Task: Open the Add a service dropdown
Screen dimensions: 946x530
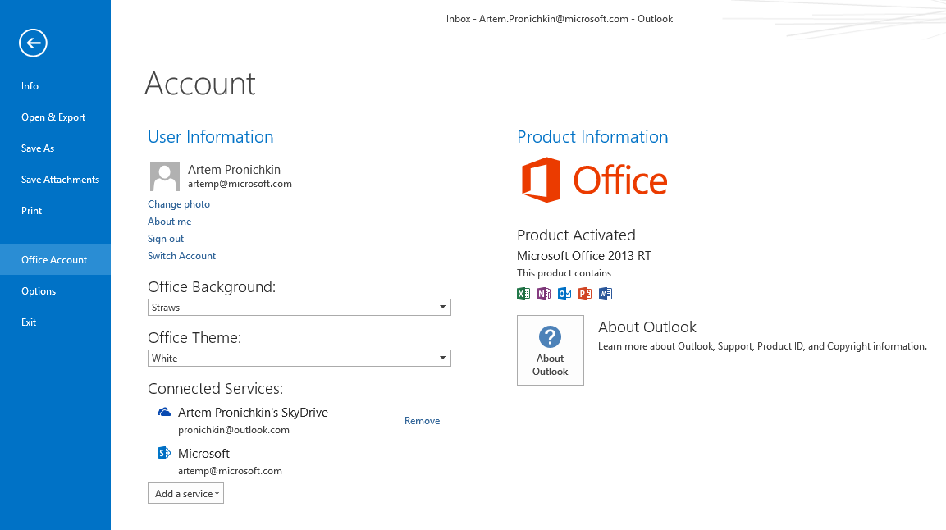Action: (x=185, y=493)
